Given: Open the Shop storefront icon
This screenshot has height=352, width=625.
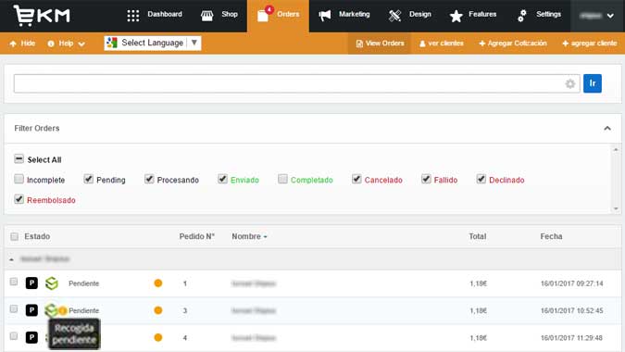Looking at the screenshot, I should [x=206, y=16].
